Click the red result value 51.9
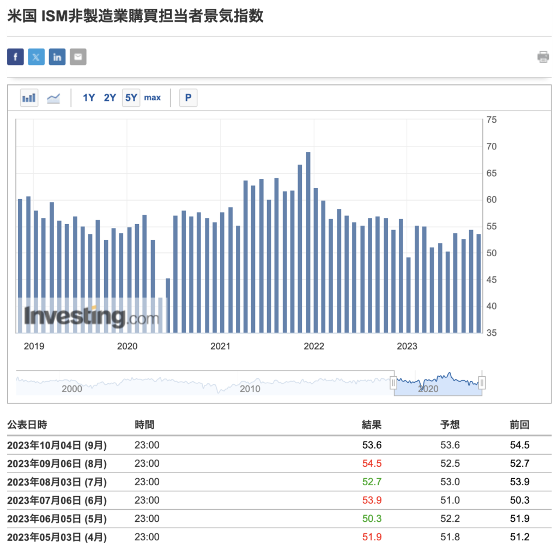558x555 pixels. [372, 537]
